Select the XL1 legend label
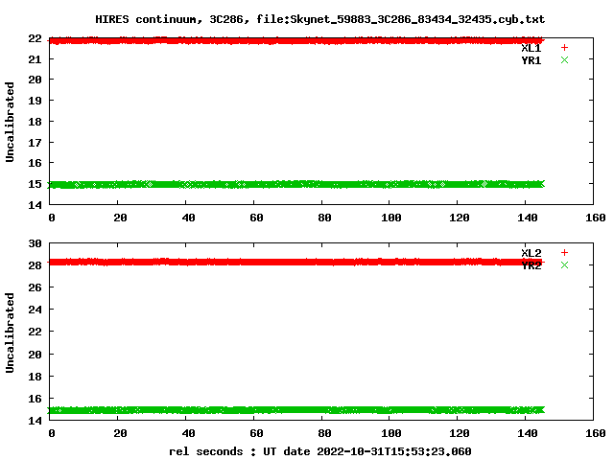614x460 pixels. (531, 48)
